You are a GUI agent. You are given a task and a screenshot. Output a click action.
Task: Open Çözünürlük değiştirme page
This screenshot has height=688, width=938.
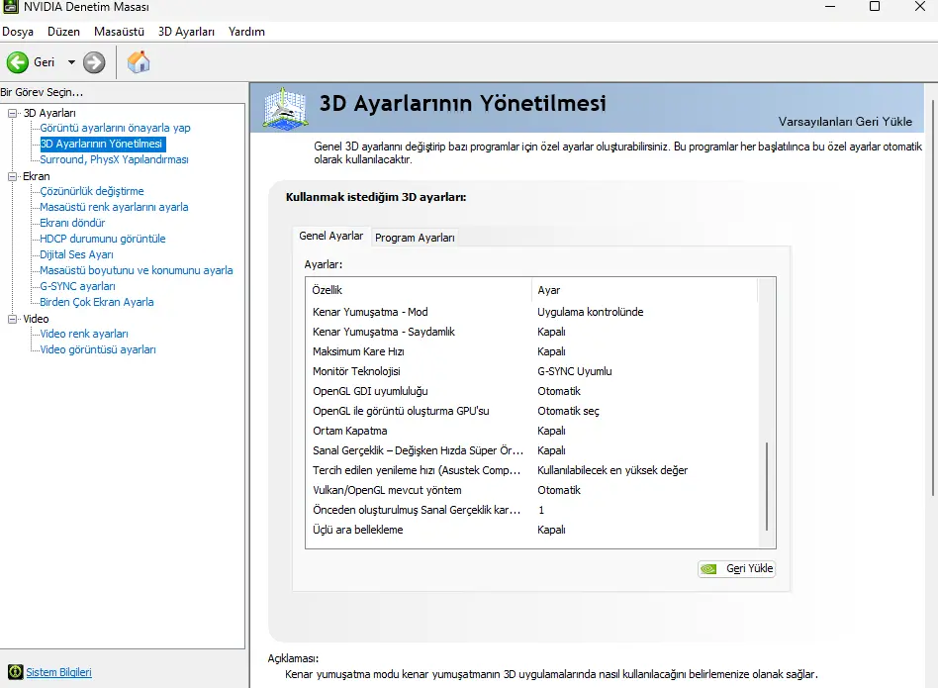pyautogui.click(x=92, y=191)
